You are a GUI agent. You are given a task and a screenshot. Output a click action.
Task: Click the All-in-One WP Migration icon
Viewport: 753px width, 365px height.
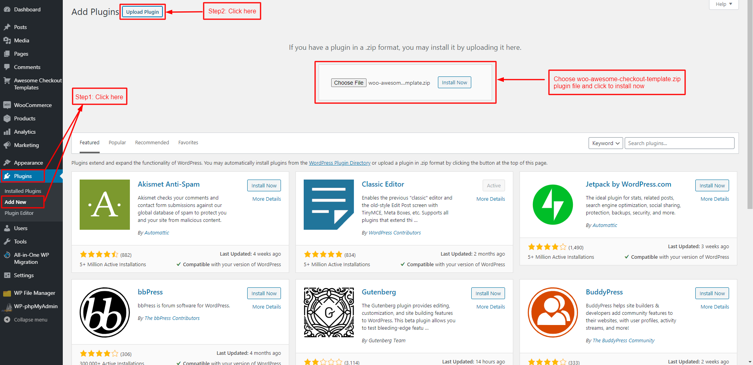pos(7,255)
